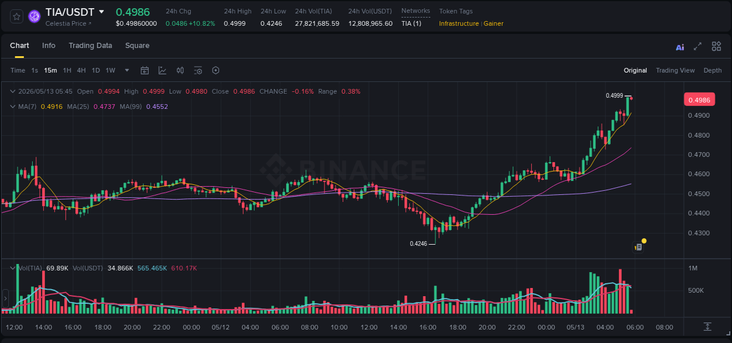This screenshot has width=732, height=343.
Task: Select the Time line interval
Action: (x=18, y=70)
